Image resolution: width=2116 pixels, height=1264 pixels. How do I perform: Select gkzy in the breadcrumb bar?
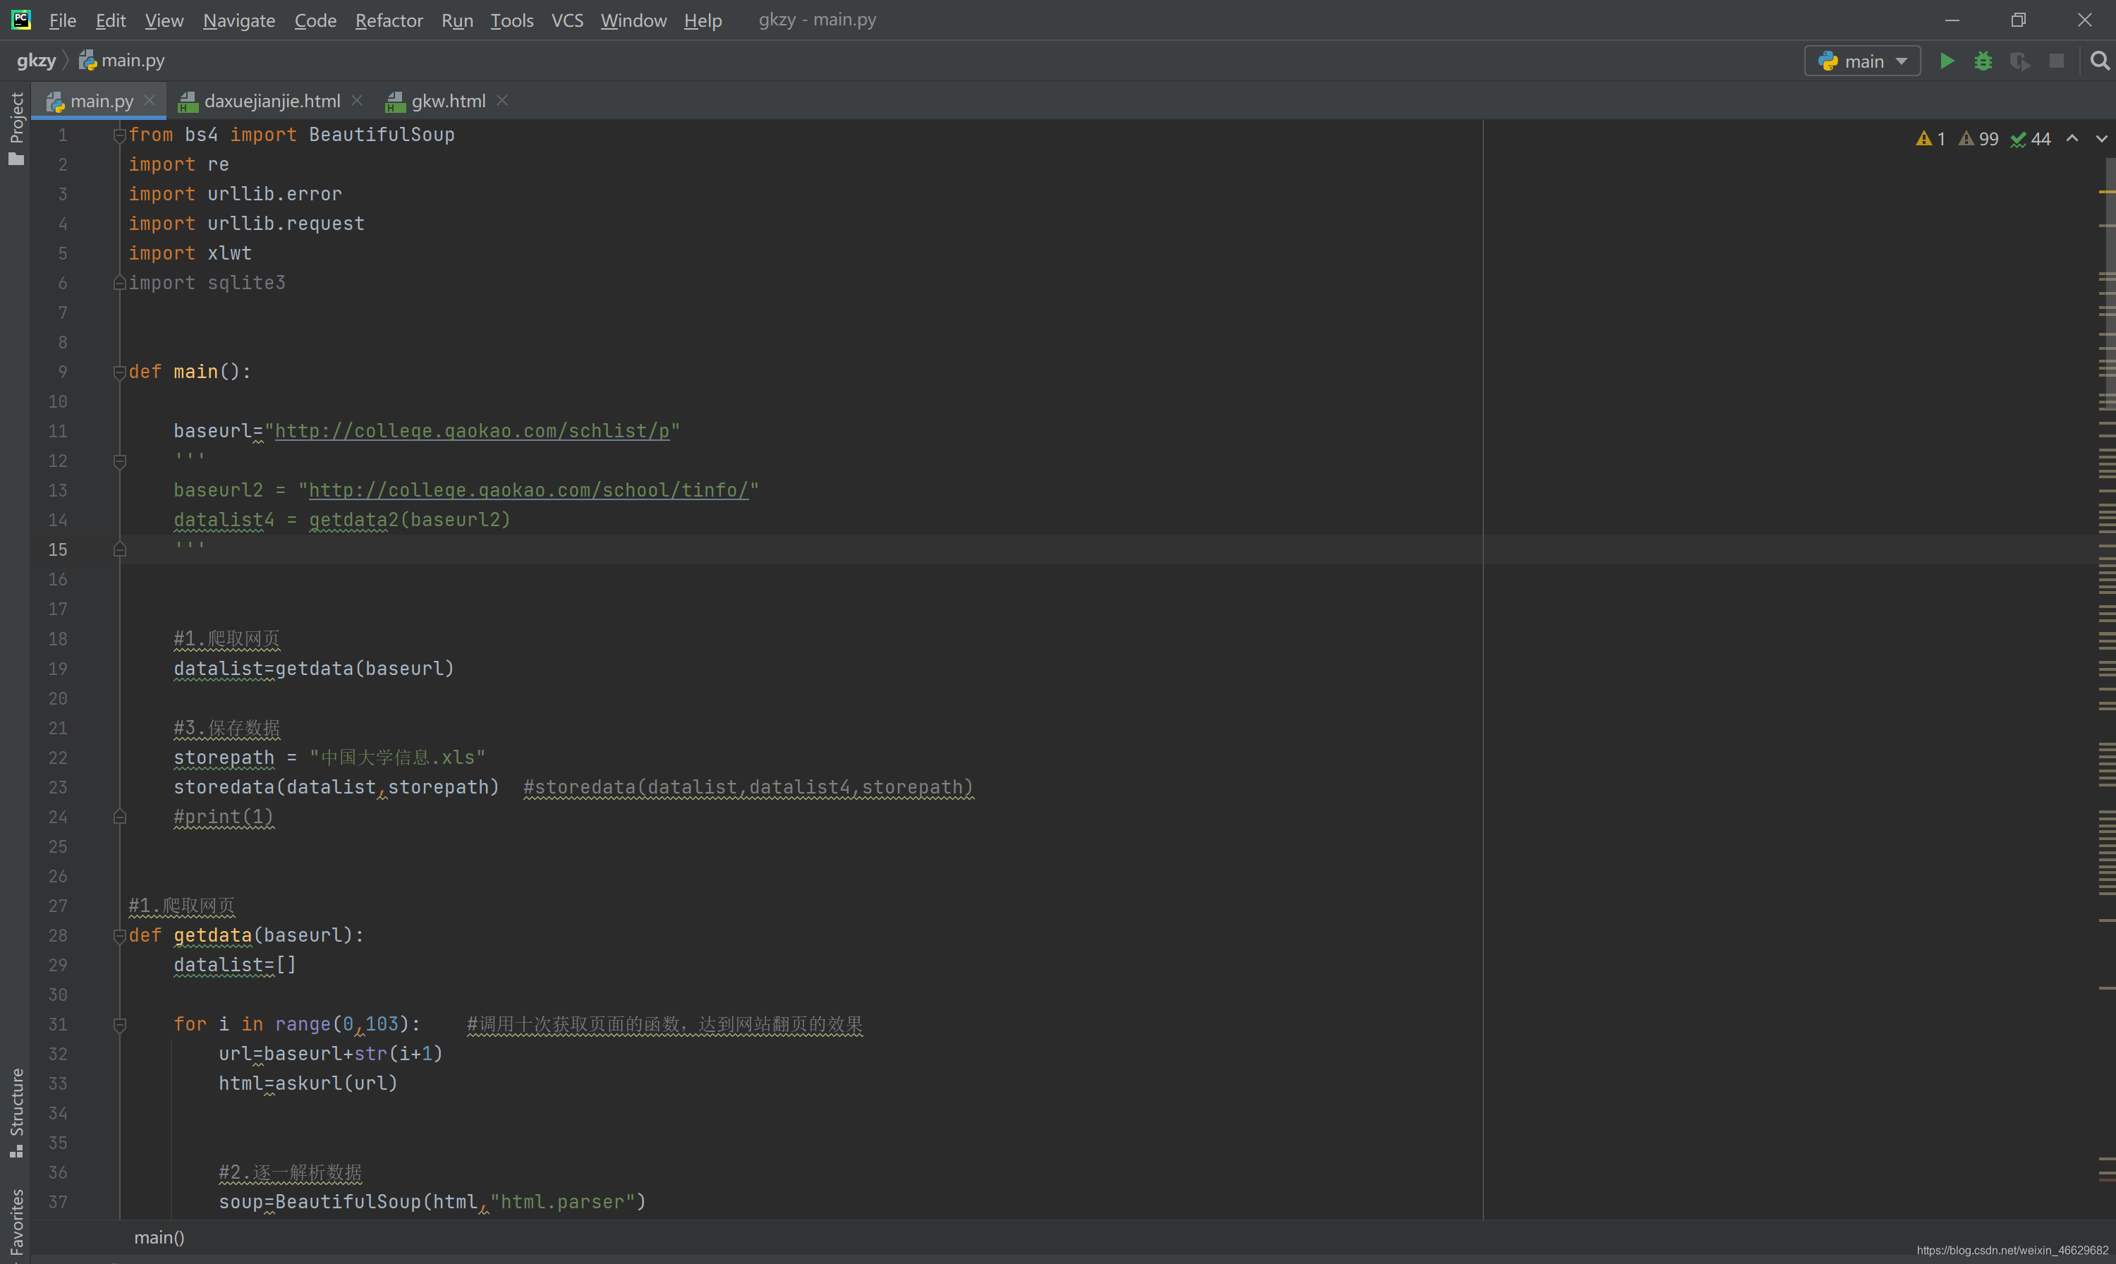tap(36, 61)
